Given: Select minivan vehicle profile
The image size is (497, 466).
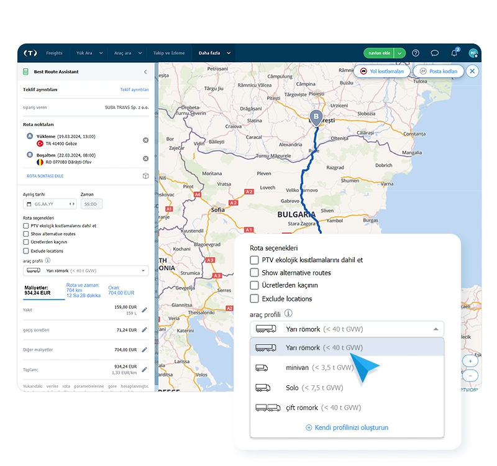Looking at the screenshot, I should 347,367.
